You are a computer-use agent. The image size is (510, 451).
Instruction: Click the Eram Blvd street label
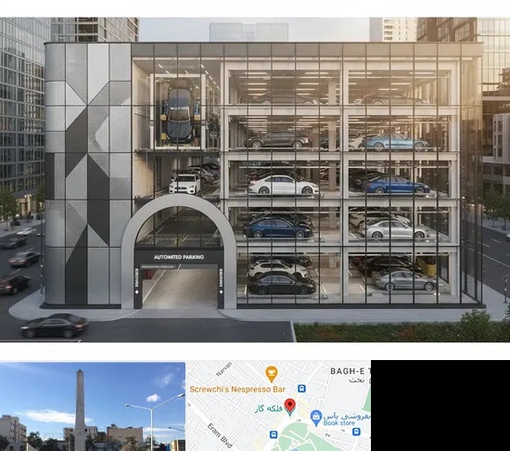coord(220,436)
